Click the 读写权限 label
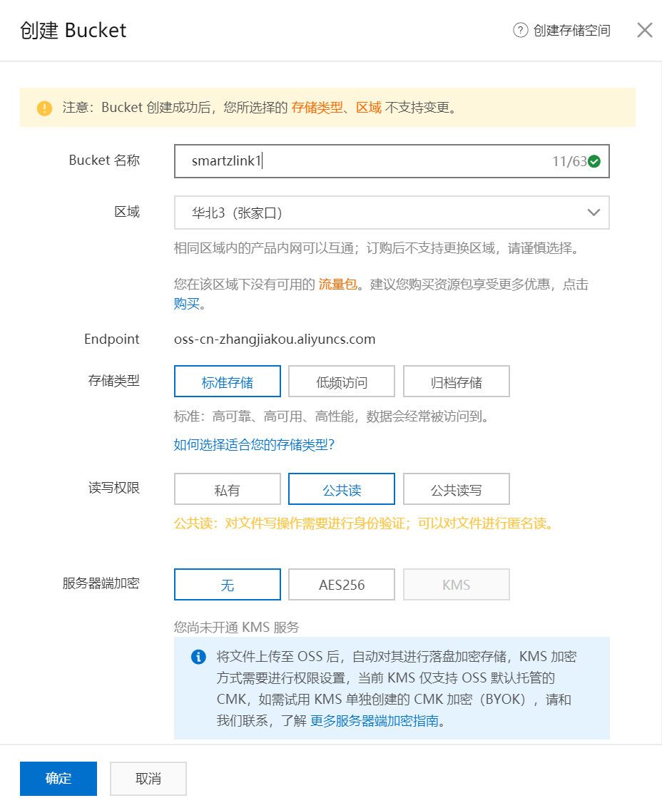The width and height of the screenshot is (662, 803). pos(113,488)
